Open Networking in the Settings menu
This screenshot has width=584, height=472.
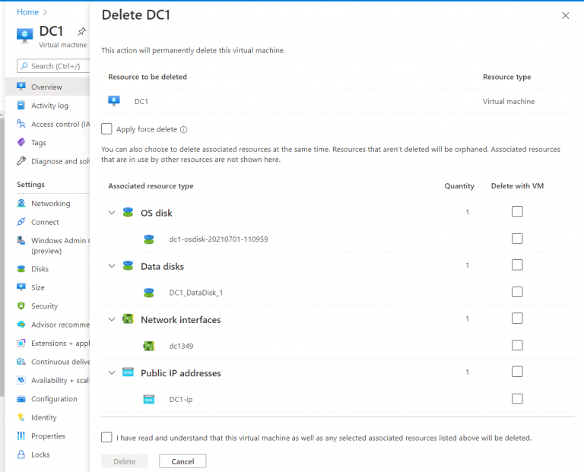click(50, 204)
